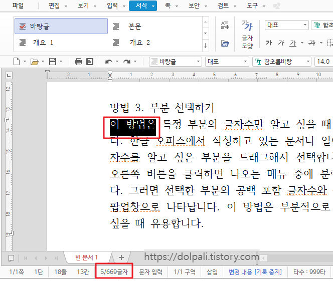Open the 서식 tab
This screenshot has width=333, height=281.
coord(143,6)
